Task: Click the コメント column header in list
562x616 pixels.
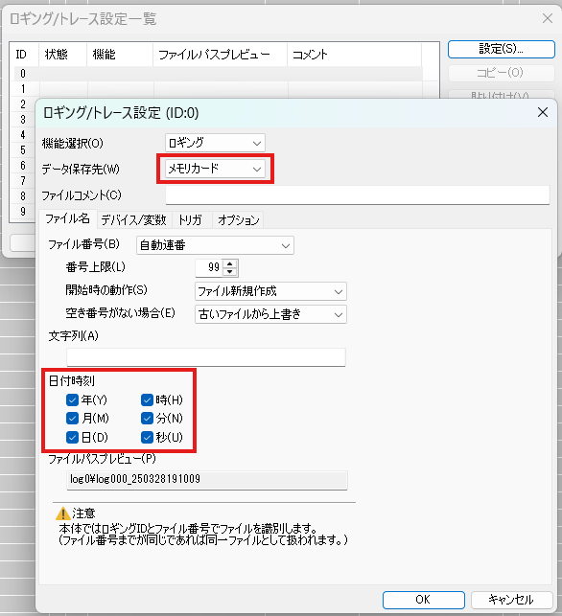Action: click(x=354, y=55)
